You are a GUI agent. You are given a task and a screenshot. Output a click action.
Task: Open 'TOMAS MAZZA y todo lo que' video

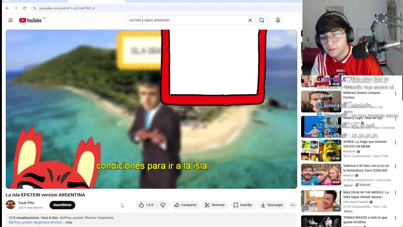coord(365,220)
